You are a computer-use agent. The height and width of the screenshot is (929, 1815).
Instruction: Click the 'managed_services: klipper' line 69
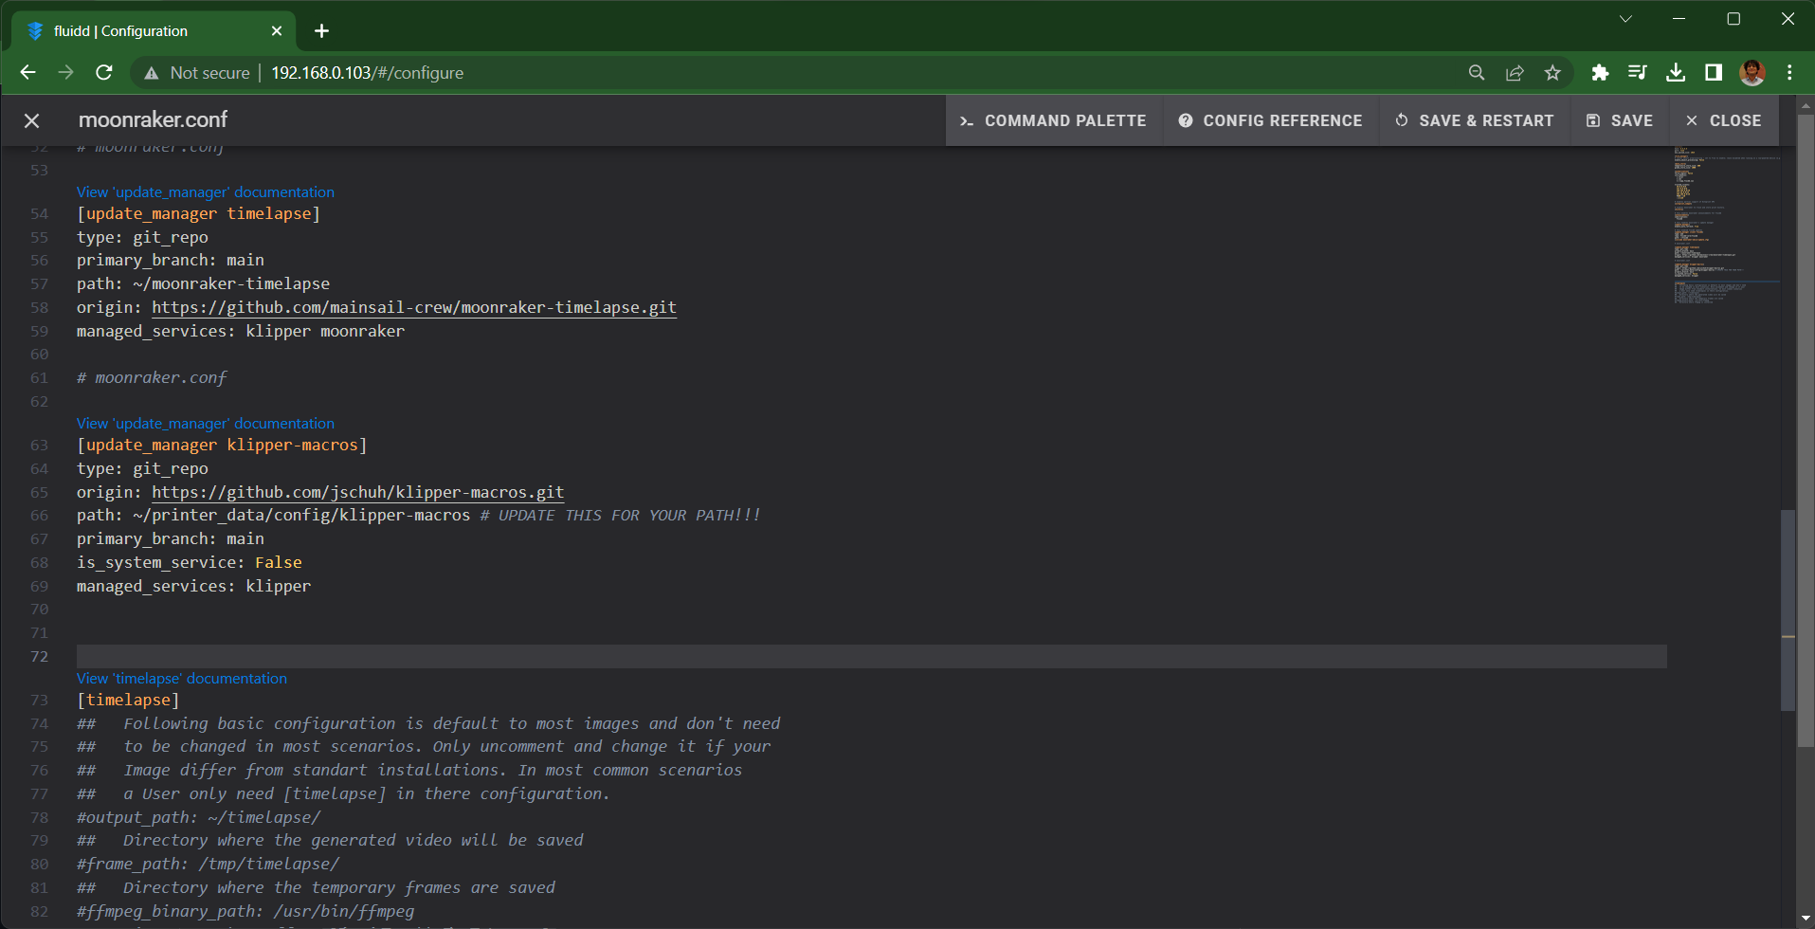pos(193,586)
